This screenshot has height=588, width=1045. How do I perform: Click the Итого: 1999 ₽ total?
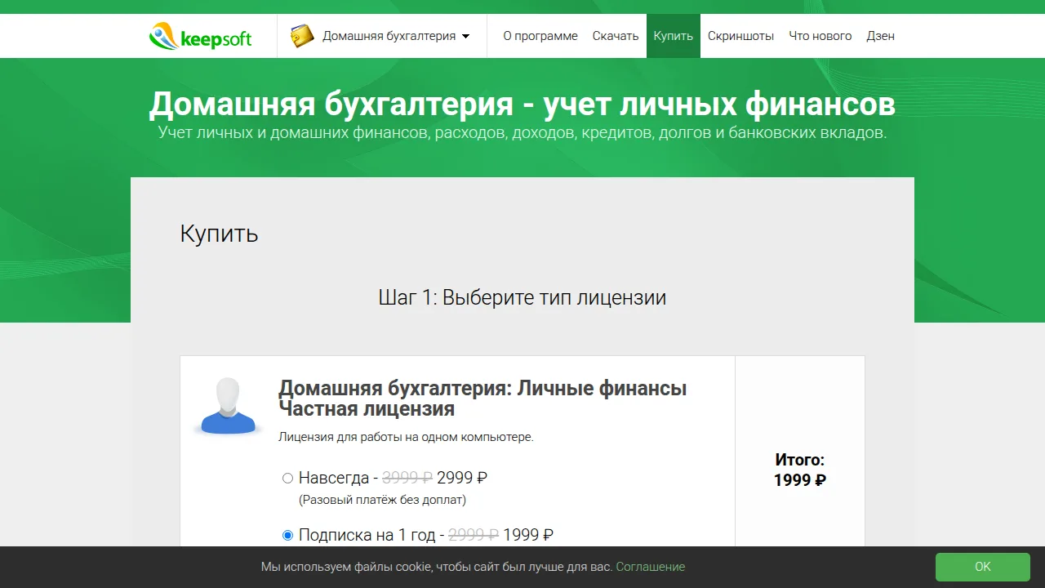(800, 470)
